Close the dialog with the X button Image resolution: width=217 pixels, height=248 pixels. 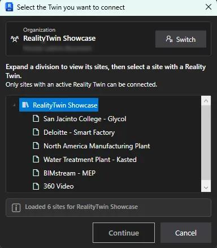click(209, 7)
